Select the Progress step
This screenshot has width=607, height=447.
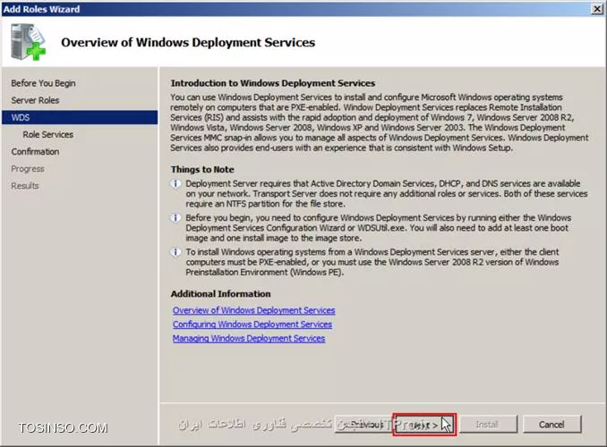click(28, 169)
